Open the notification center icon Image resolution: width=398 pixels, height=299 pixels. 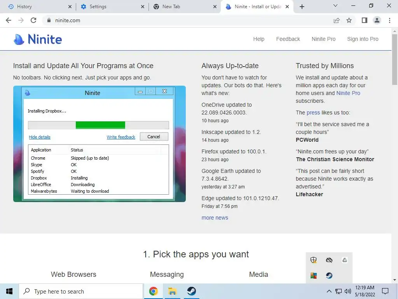(x=385, y=291)
